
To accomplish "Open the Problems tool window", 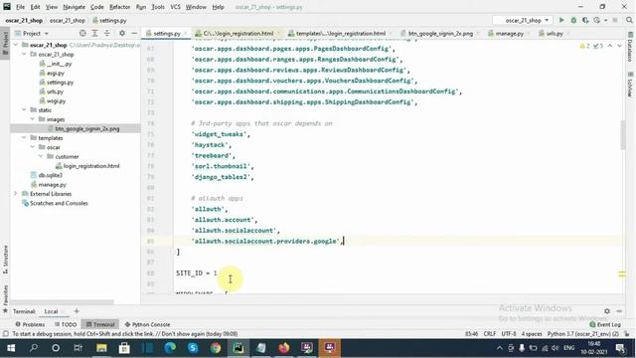I will 31,324.
